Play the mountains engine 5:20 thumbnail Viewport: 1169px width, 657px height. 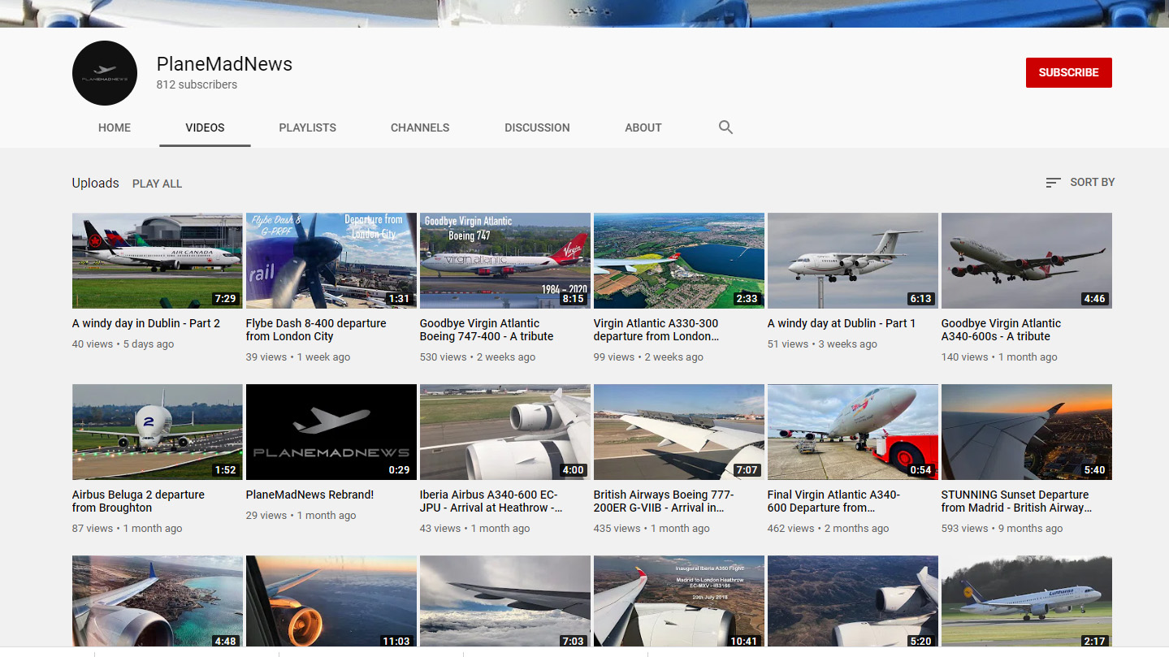click(853, 602)
